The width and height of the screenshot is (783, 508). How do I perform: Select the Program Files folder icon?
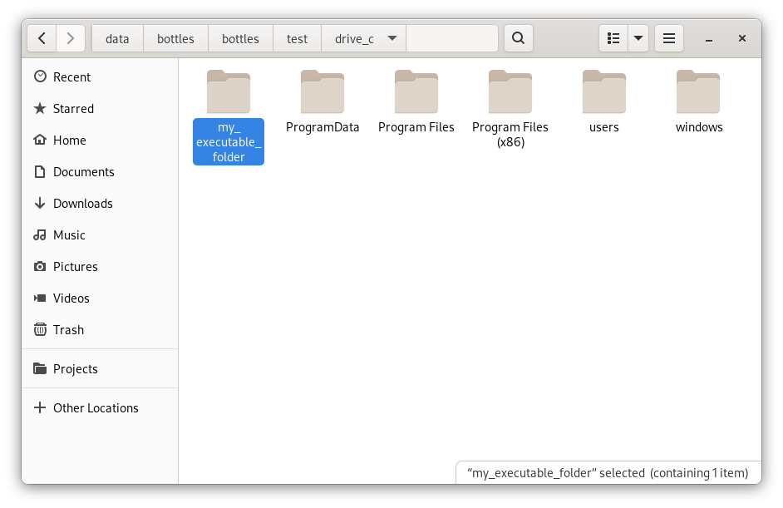416,91
